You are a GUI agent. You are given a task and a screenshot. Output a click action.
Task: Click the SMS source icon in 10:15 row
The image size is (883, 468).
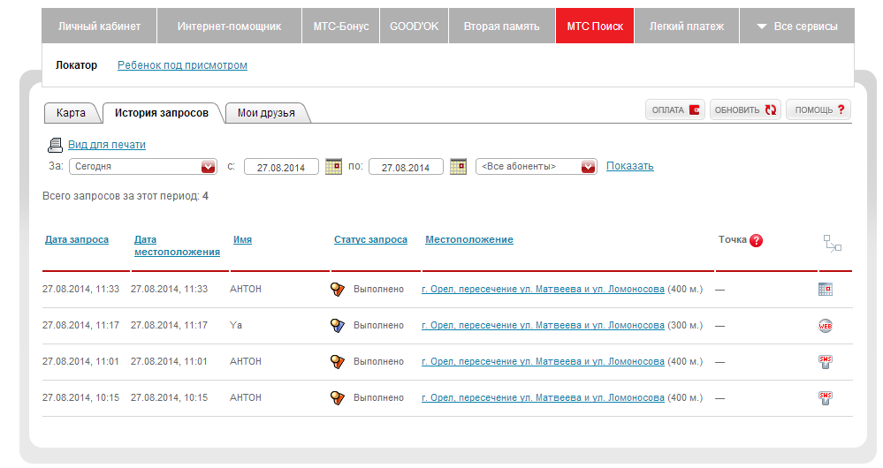click(x=826, y=398)
